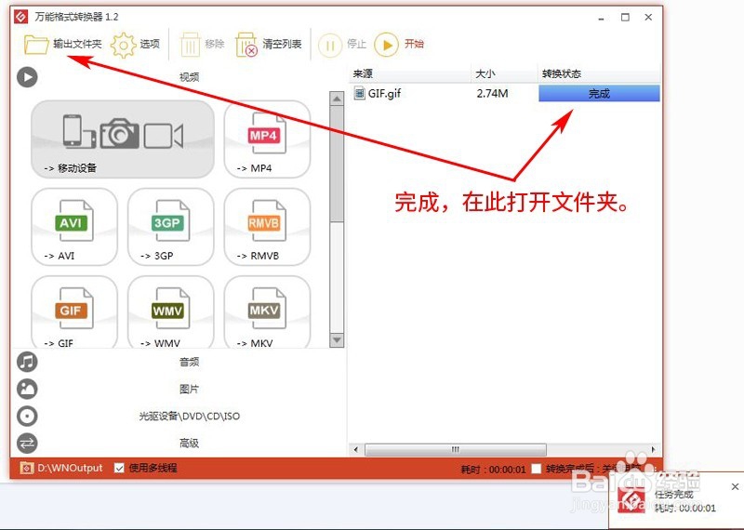
Task: Maximize the converter window
Action: 625,18
